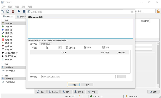This screenshot has width=161, height=98.
Task: Open the 用户 details tab
Action: 66,92
